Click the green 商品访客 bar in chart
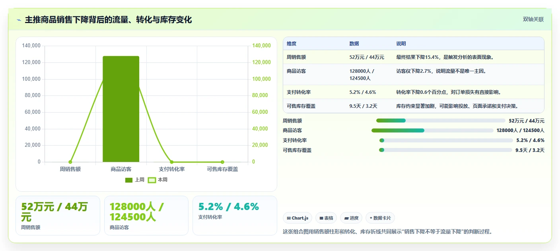Screen dimensions: 560x251 pos(121,109)
